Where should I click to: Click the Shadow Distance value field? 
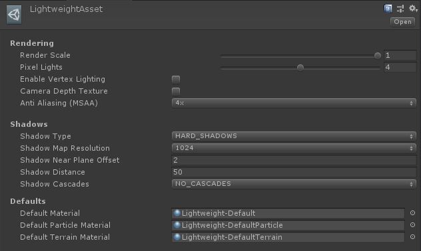pos(294,172)
